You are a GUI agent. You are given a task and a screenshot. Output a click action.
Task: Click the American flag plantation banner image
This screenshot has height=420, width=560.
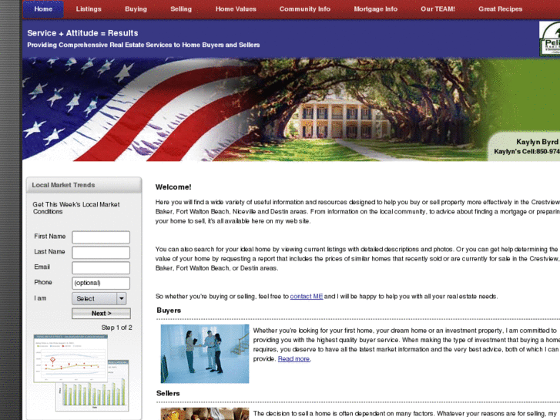(x=291, y=109)
